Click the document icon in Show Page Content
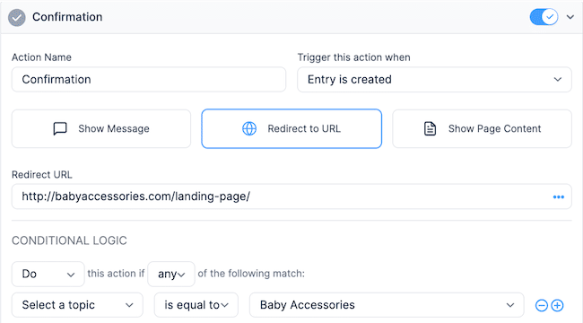583x323 pixels. tap(431, 129)
